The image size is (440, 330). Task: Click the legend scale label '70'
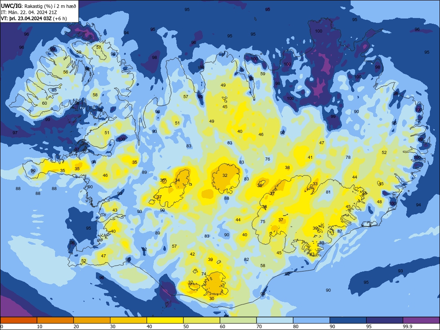[x=259, y=326]
